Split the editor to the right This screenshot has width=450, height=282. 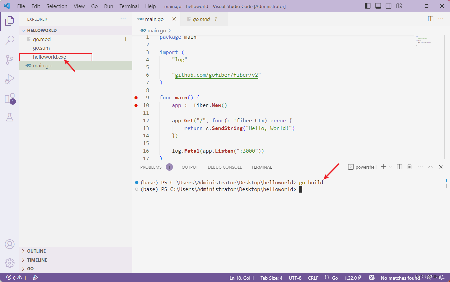pos(431,19)
